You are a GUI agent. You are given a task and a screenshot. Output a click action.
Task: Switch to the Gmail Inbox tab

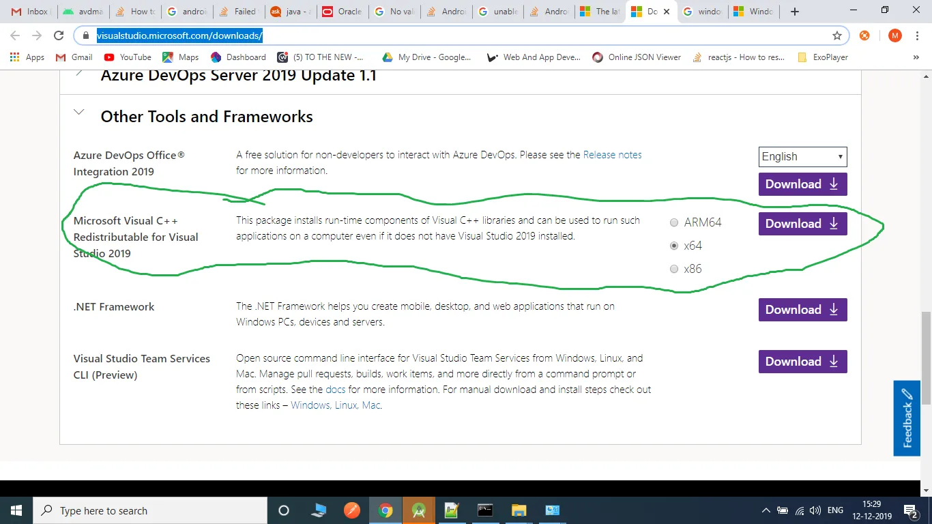[x=30, y=11]
